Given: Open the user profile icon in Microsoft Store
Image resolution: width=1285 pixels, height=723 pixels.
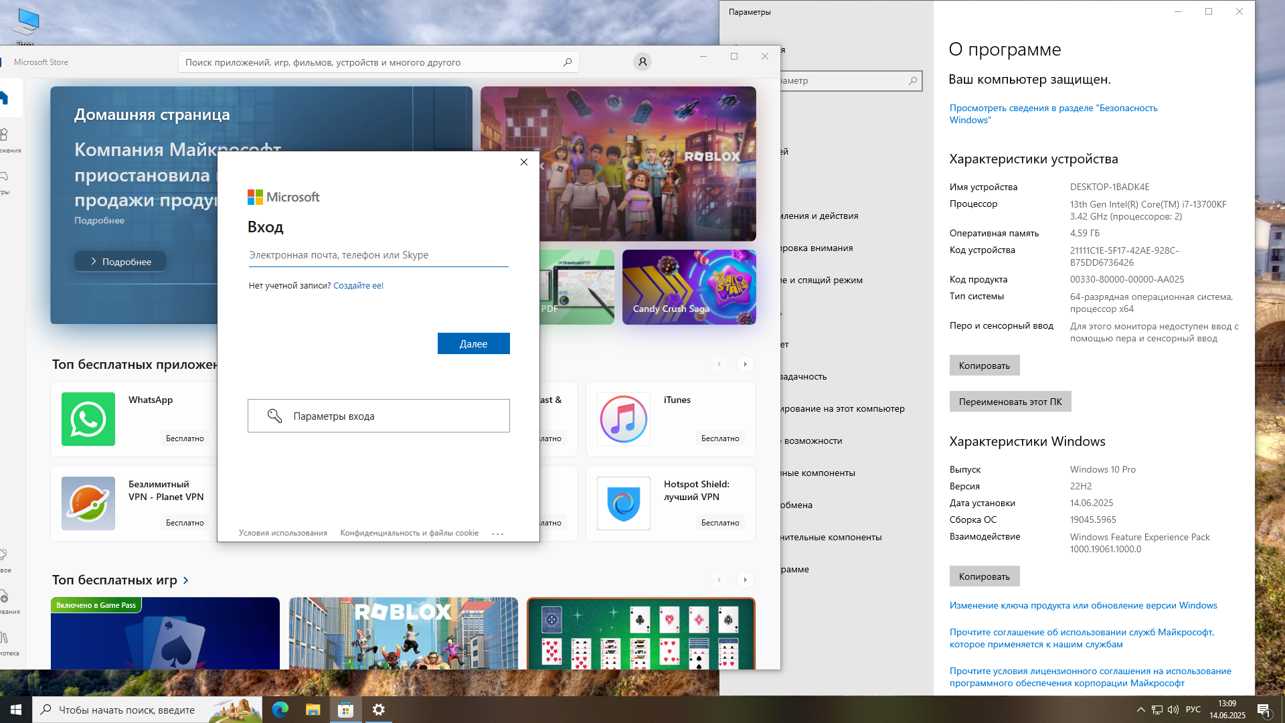Looking at the screenshot, I should pos(642,62).
